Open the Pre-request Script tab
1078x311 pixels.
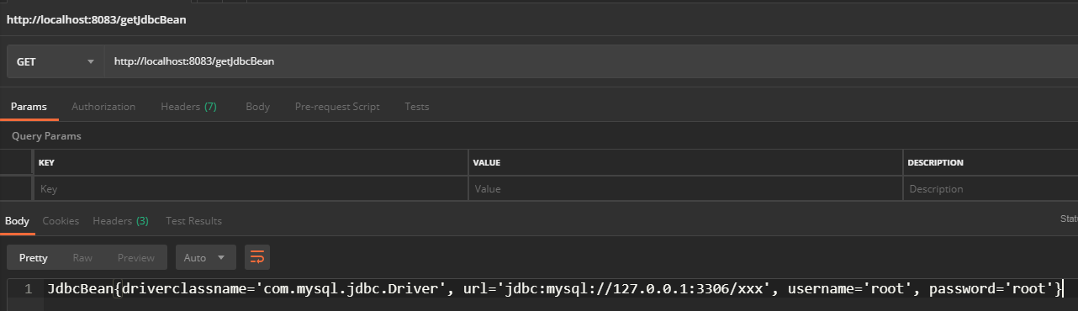pyautogui.click(x=337, y=107)
